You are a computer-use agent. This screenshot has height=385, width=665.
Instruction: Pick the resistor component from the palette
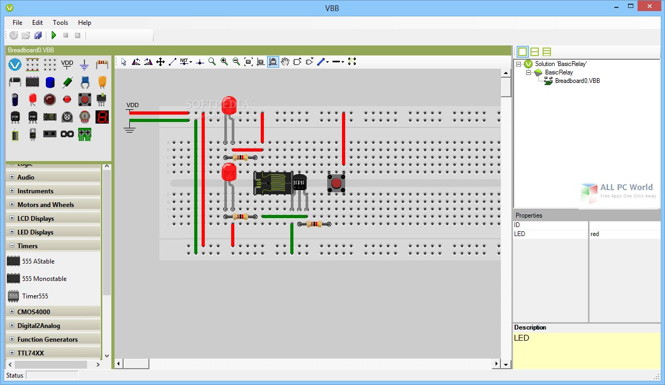[x=102, y=64]
